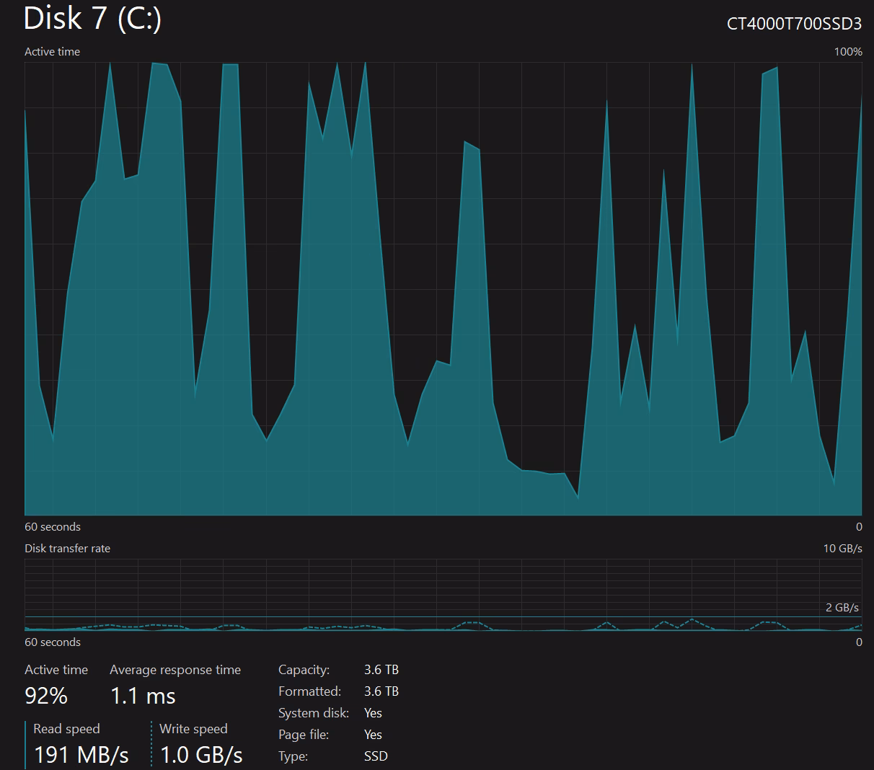The image size is (874, 770).
Task: Select the 191 MB/s read speed value
Action: 81,755
